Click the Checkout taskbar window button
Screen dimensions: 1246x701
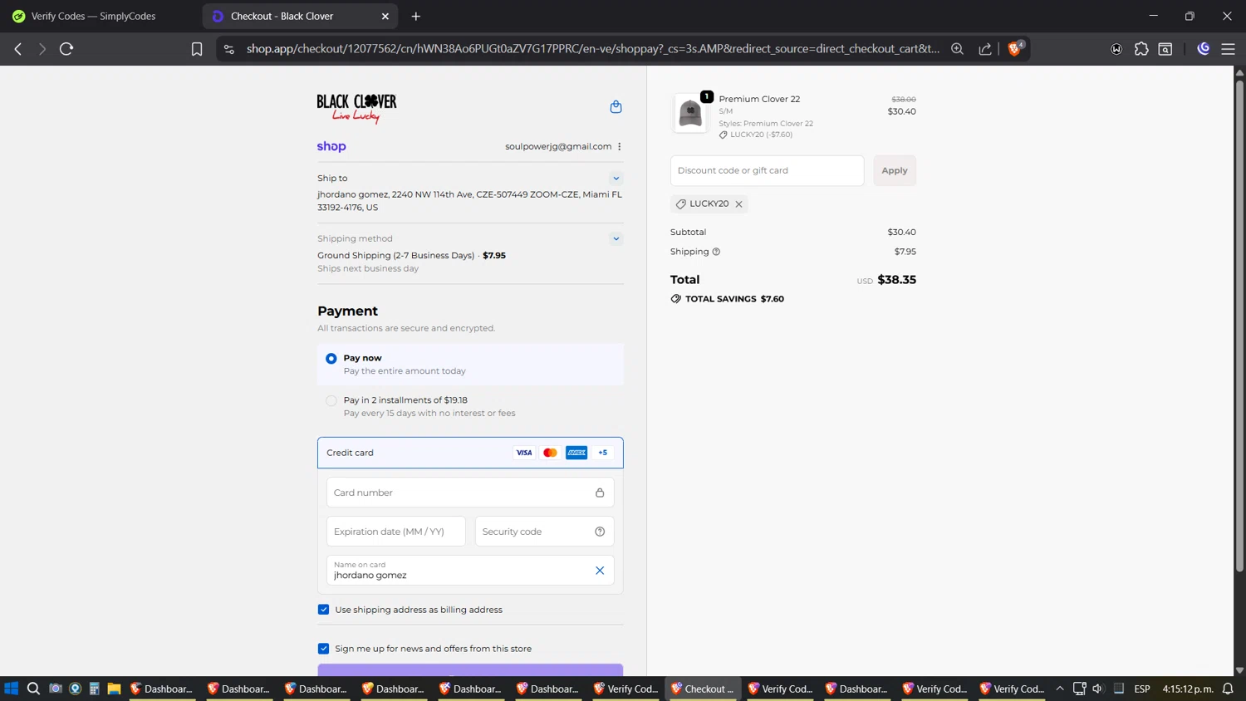tap(703, 689)
